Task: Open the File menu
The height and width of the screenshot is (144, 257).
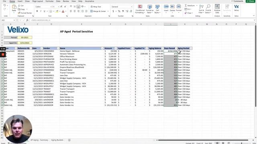Action: 4,1
